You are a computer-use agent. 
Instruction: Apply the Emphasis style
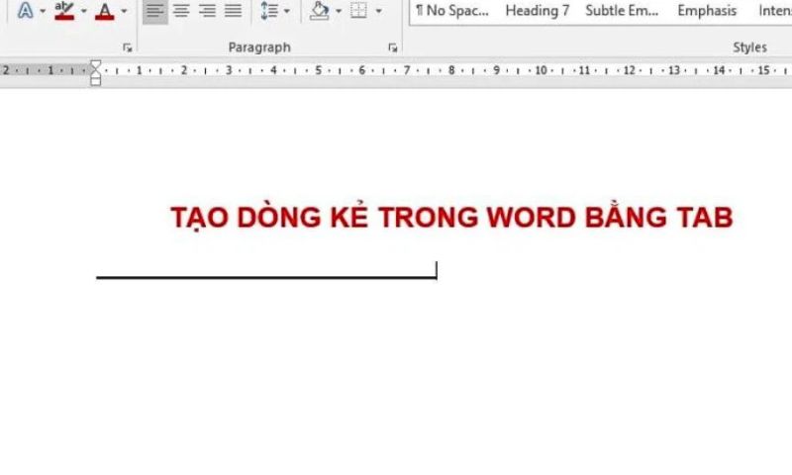click(707, 11)
